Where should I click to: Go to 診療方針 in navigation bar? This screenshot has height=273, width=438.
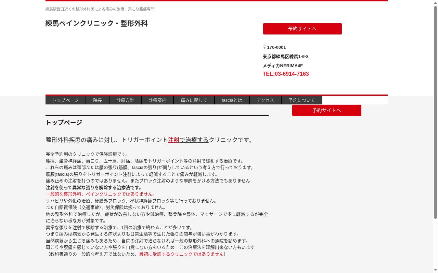[125, 100]
